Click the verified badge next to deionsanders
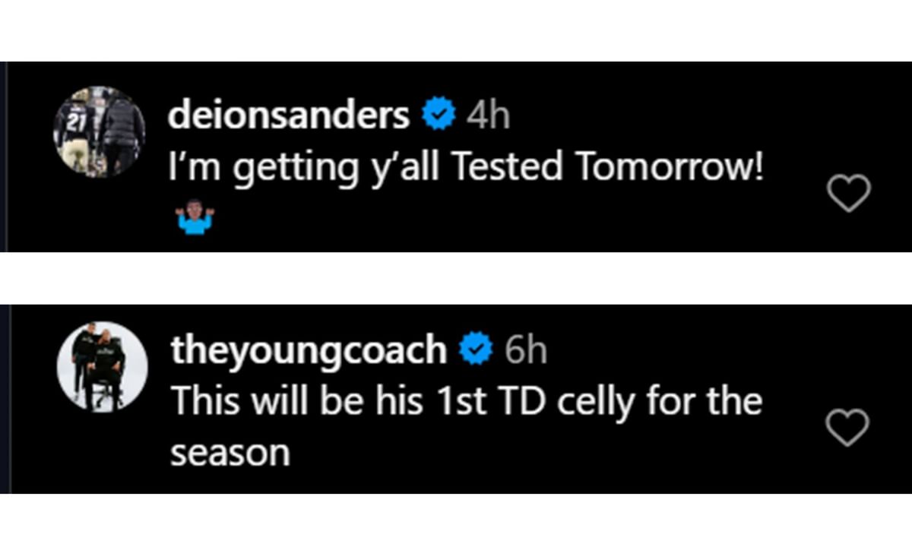 click(438, 117)
